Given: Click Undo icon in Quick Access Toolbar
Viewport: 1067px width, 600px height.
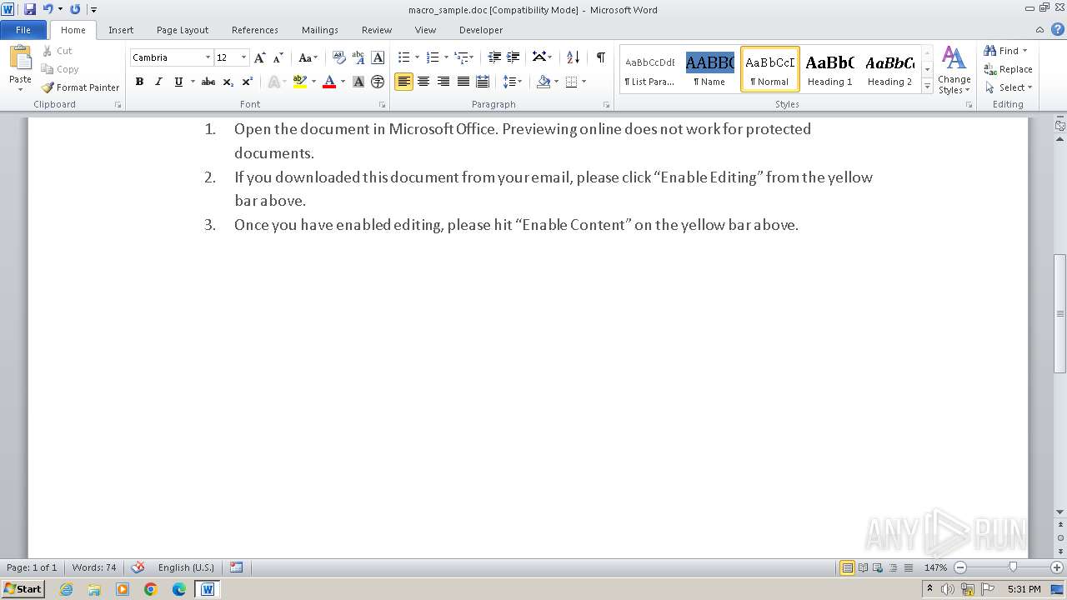Looking at the screenshot, I should tap(48, 9).
